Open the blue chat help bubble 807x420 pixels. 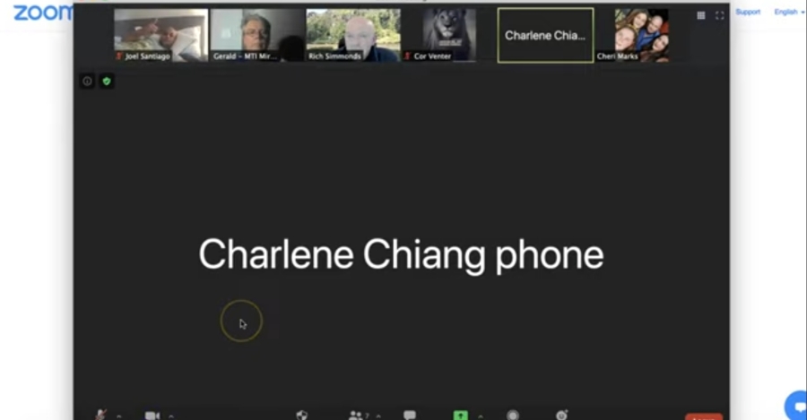797,407
